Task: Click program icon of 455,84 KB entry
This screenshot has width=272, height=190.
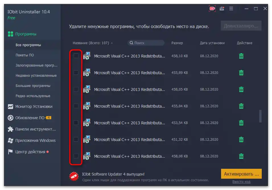Action: (87, 106)
